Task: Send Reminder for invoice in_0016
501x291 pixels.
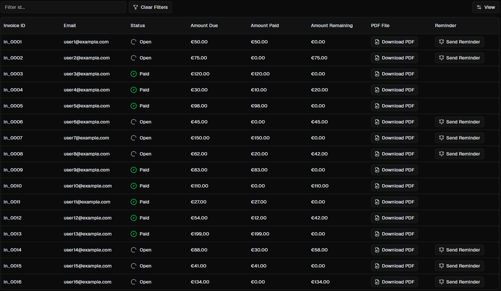Action: click(459, 282)
